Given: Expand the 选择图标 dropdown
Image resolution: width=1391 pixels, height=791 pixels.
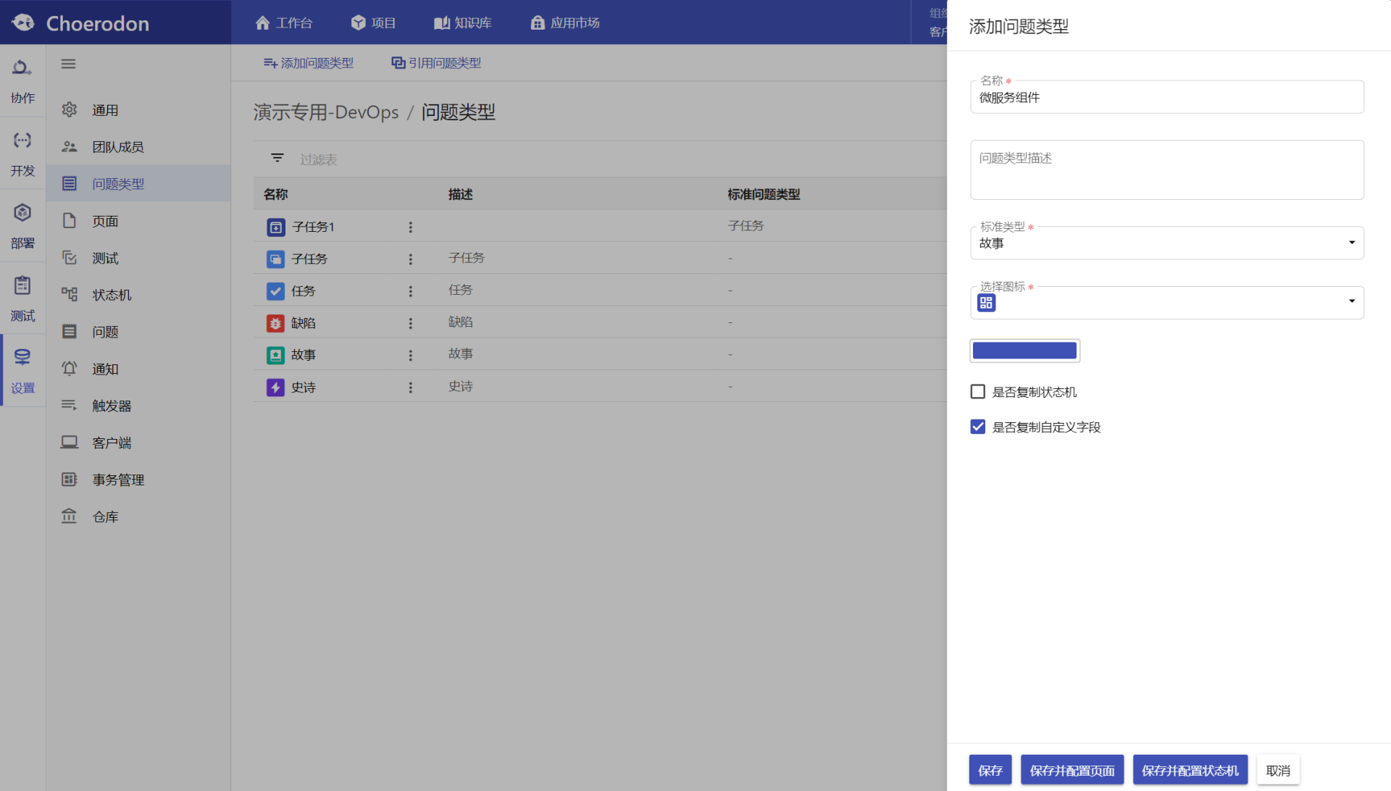Looking at the screenshot, I should coord(1352,302).
